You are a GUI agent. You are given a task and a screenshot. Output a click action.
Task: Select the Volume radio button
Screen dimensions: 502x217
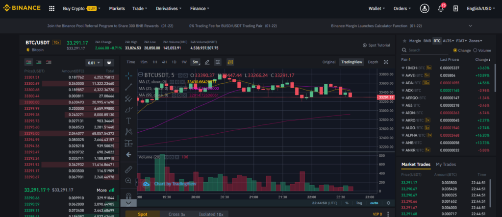[x=475, y=50]
